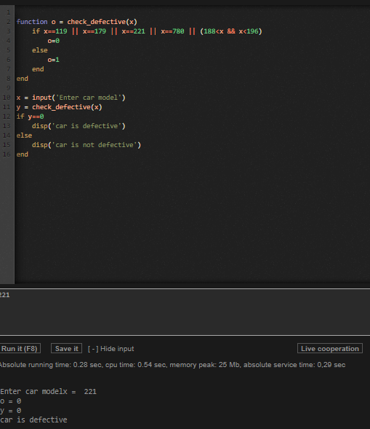370x429 pixels.
Task: Toggle the [ - ] Hide input link
Action: [x=111, y=349]
